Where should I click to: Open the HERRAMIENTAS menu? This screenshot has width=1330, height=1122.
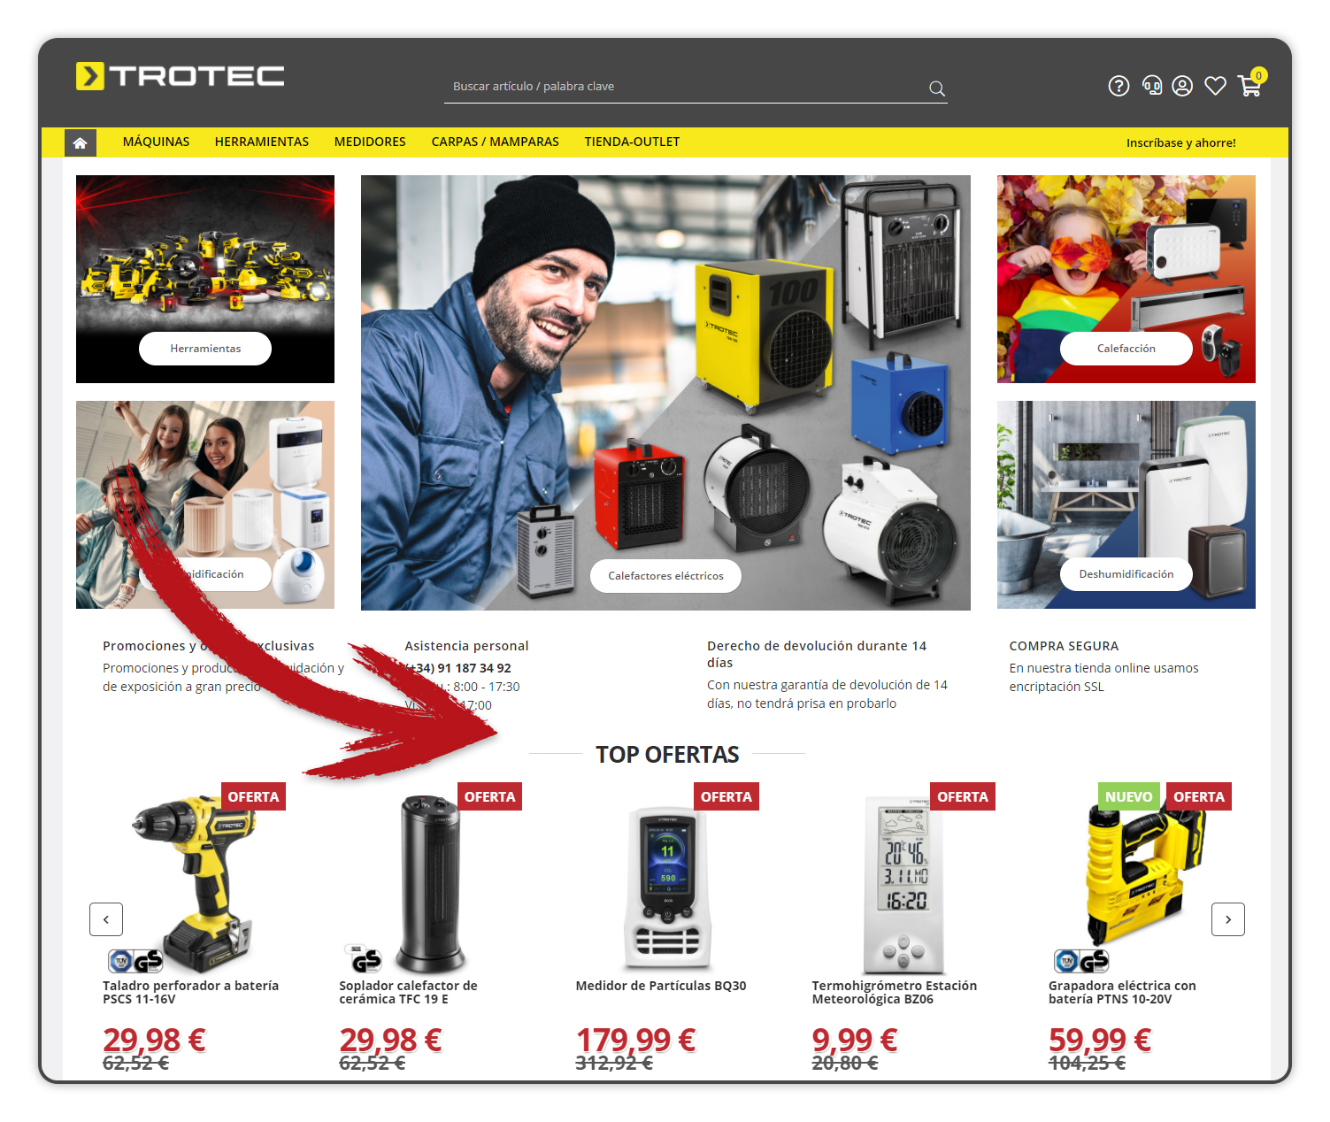(262, 142)
